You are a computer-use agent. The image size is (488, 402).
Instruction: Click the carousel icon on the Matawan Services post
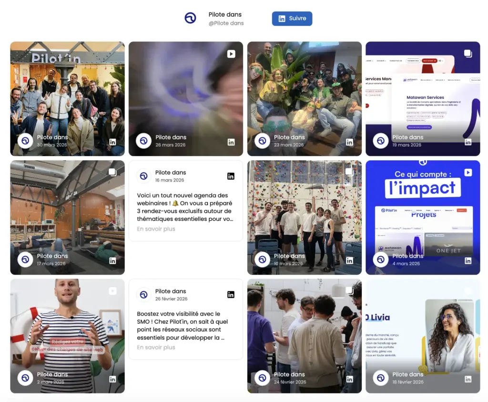click(468, 54)
